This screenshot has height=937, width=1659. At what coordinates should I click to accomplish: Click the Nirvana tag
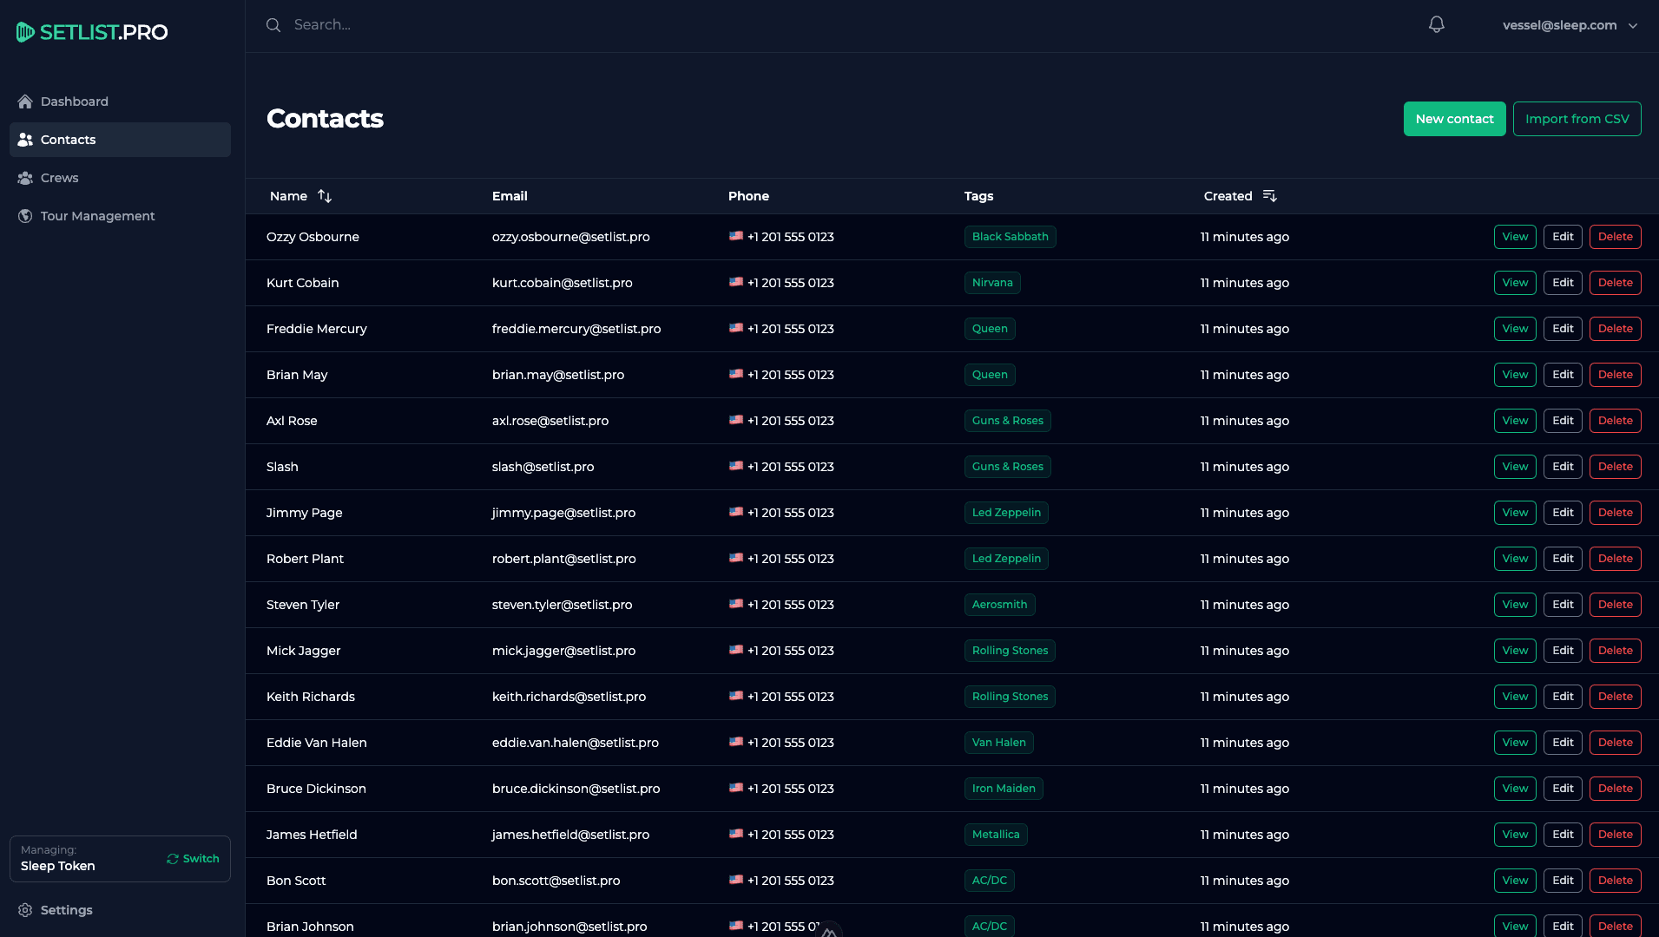[992, 283]
